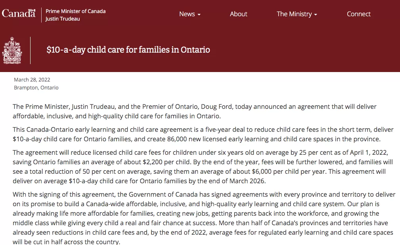Click the $10-a-day child care headline
Image resolution: width=400 pixels, height=245 pixels.
(x=128, y=49)
